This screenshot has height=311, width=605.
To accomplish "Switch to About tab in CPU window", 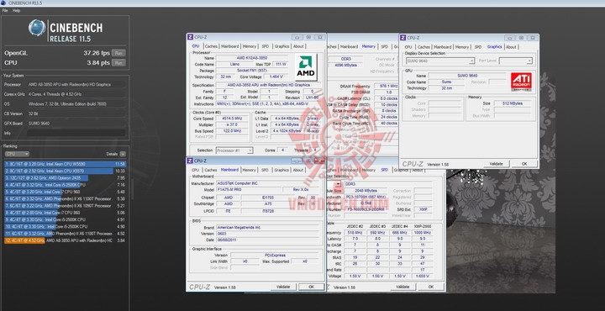I will [298, 46].
